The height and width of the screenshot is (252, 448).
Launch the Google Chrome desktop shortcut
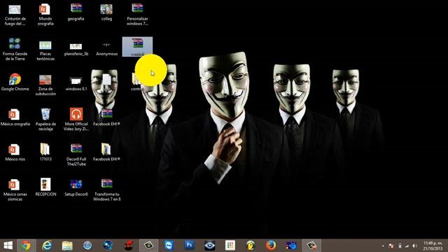click(15, 83)
